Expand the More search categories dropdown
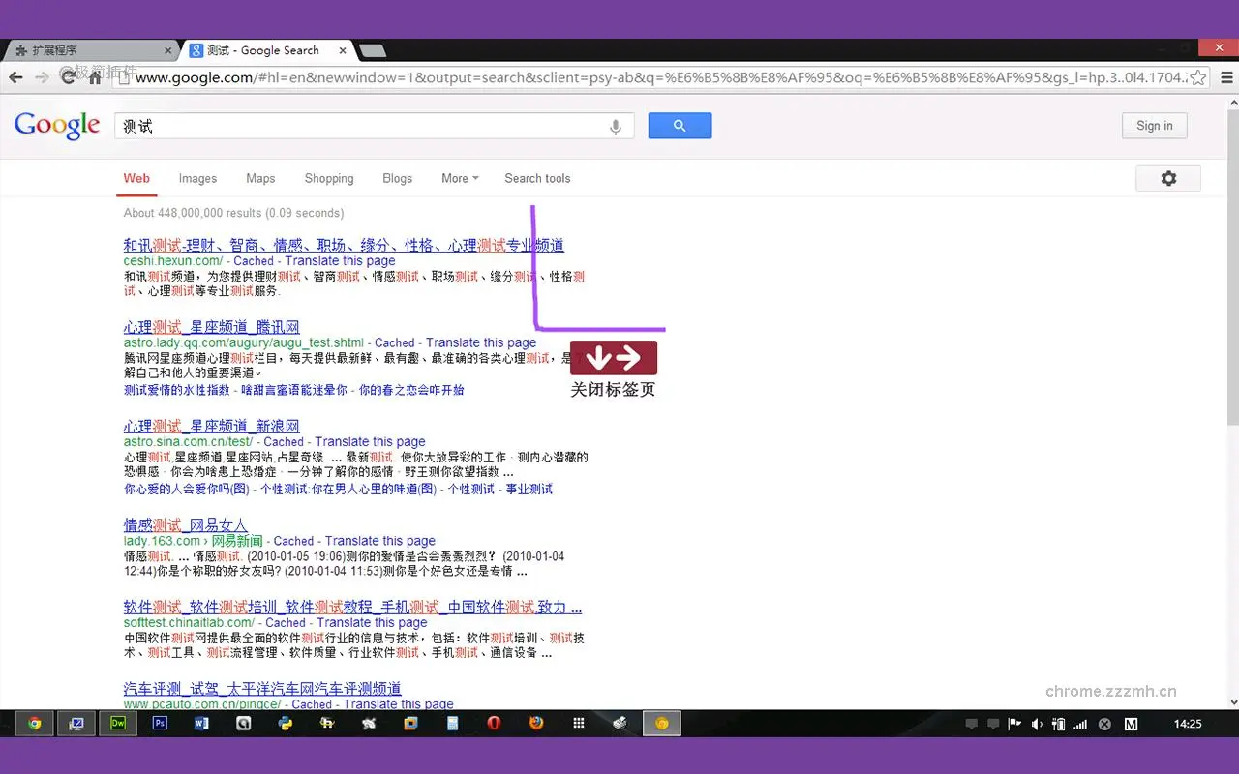 (459, 179)
